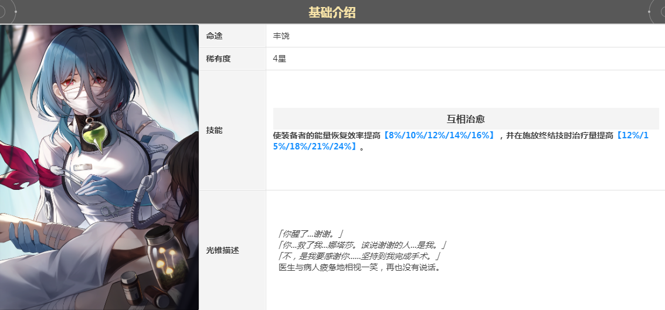Select the 光锥描述 row label
Image resolution: width=665 pixels, height=310 pixels.
(x=223, y=250)
